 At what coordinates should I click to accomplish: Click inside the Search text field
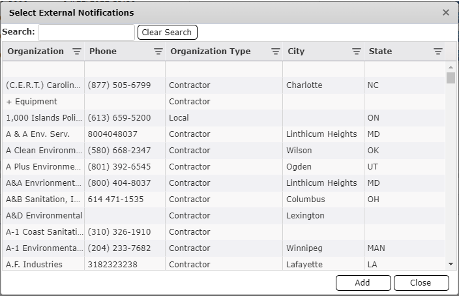coord(86,33)
